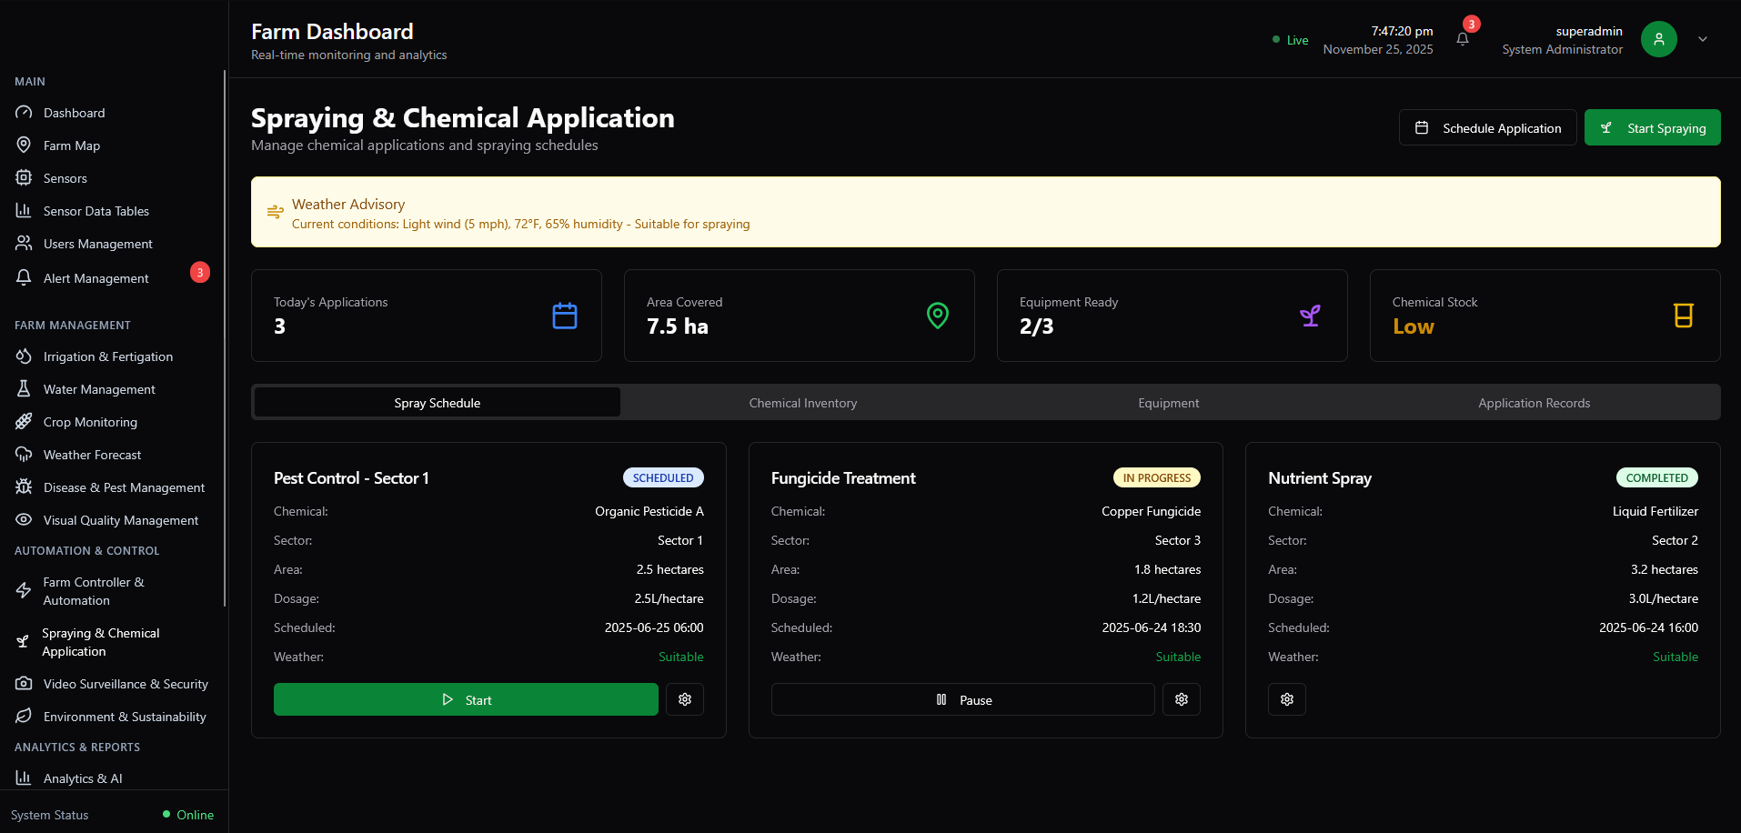Click the Schedule Application button
Screen dimensions: 1741x833
point(1487,128)
